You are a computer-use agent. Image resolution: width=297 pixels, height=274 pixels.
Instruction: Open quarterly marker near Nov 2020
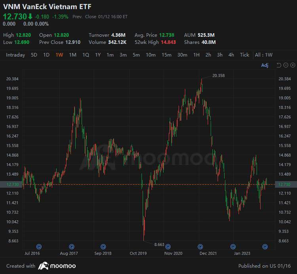pyautogui.click(x=168, y=247)
